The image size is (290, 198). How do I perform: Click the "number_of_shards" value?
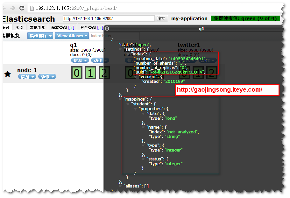(181, 63)
